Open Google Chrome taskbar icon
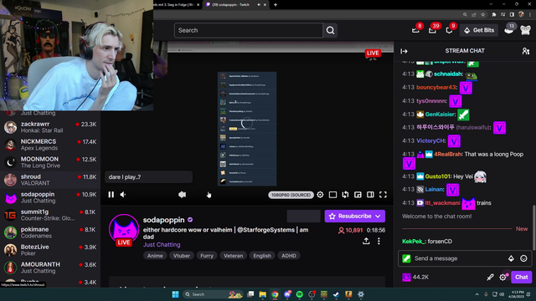The height and width of the screenshot is (301, 536). 275,294
